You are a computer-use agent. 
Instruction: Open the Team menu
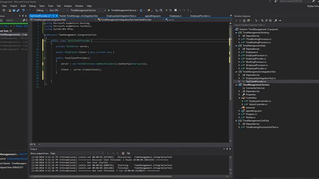[x=42, y=6]
